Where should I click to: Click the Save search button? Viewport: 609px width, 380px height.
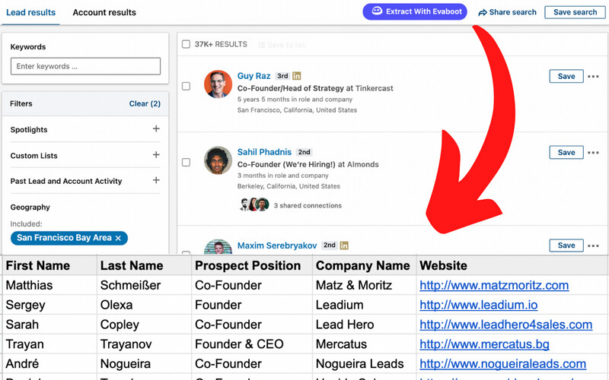tap(575, 12)
